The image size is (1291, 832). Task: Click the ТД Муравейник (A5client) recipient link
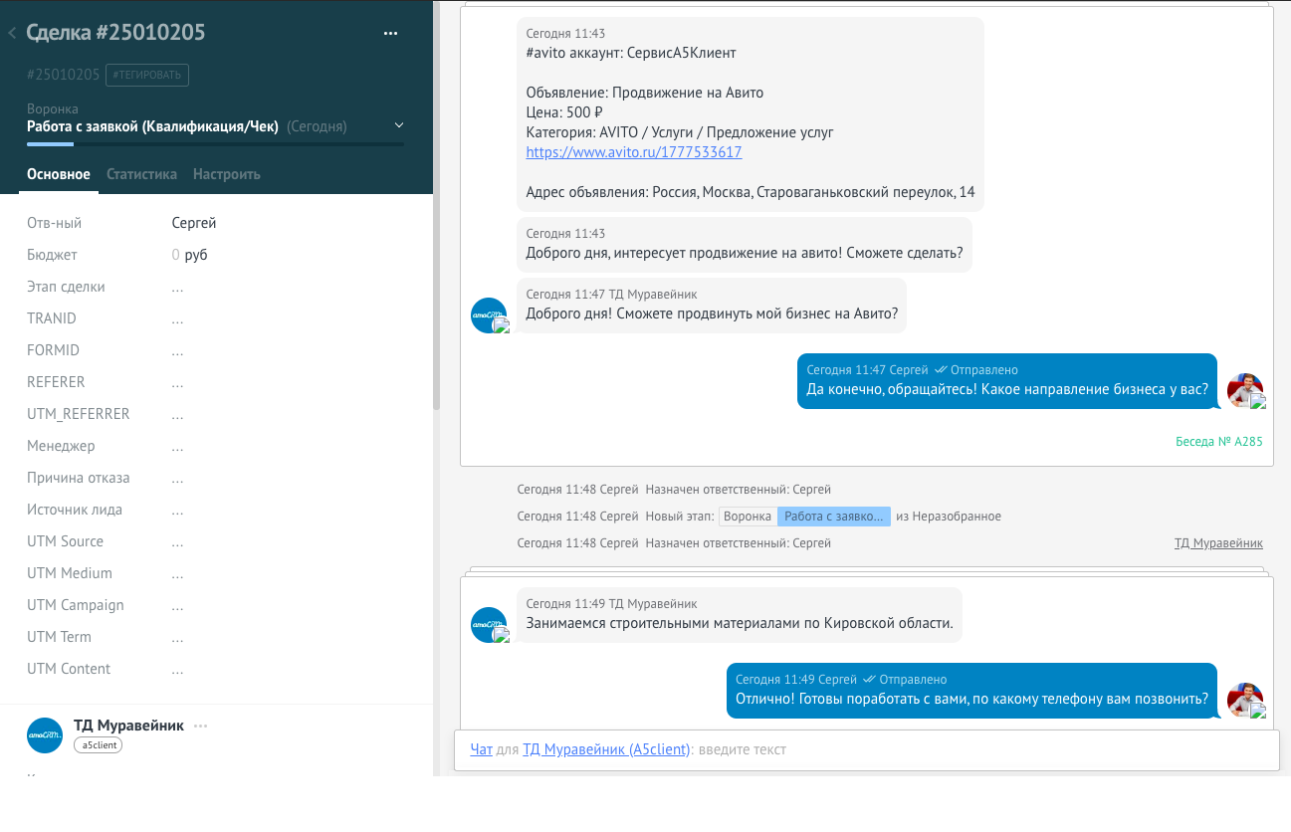pos(606,749)
